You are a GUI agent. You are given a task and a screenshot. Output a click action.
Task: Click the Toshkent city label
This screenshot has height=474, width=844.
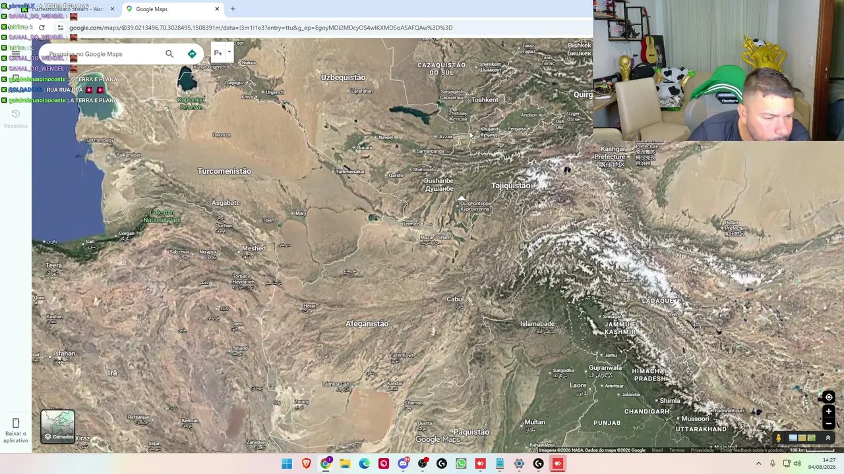point(485,100)
